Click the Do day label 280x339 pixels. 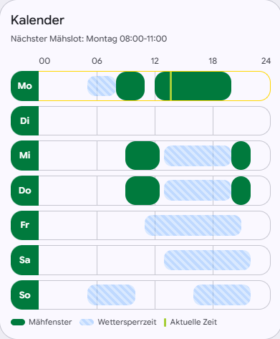click(x=25, y=191)
